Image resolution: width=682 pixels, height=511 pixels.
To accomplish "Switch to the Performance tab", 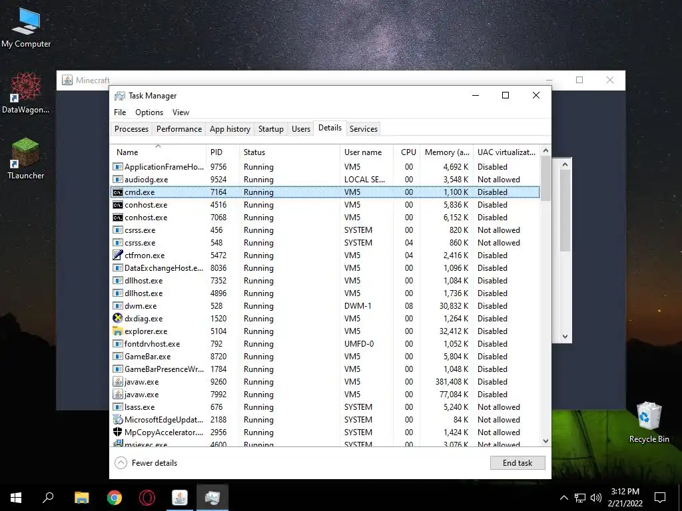I will 179,128.
